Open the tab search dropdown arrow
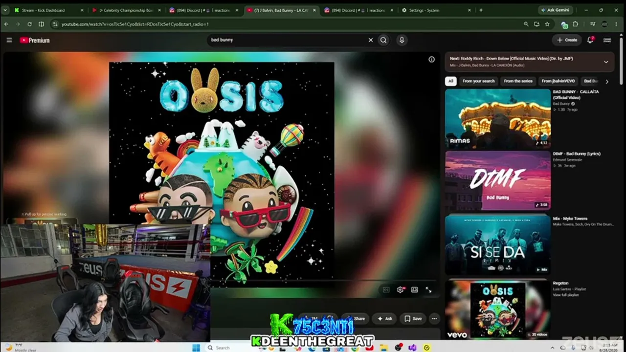626x352 pixels. coord(5,10)
